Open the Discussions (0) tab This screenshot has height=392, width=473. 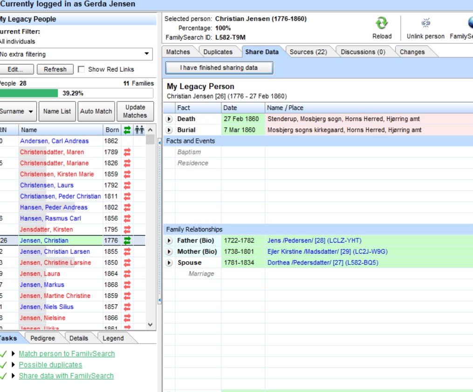click(363, 52)
